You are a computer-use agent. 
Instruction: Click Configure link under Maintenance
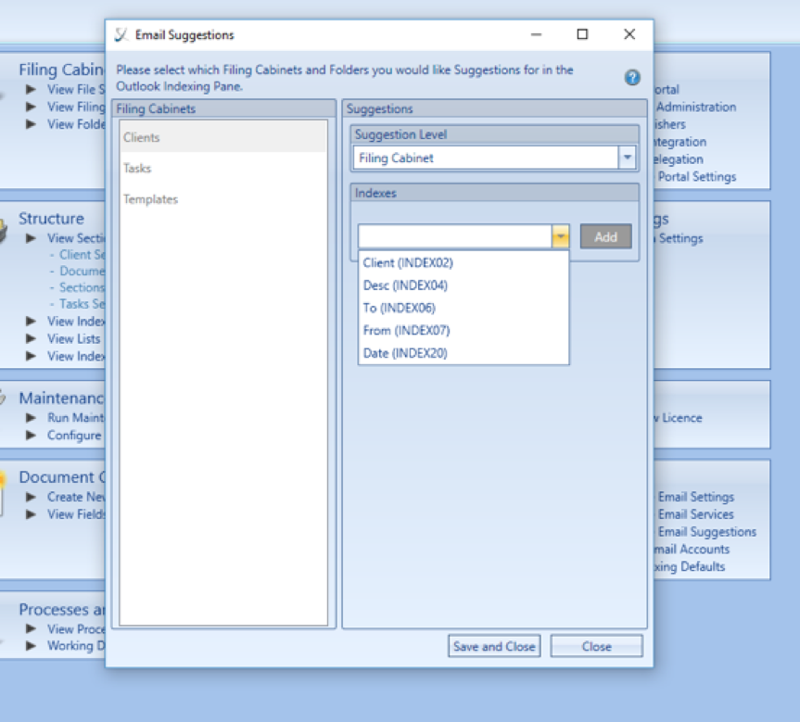pos(74,436)
